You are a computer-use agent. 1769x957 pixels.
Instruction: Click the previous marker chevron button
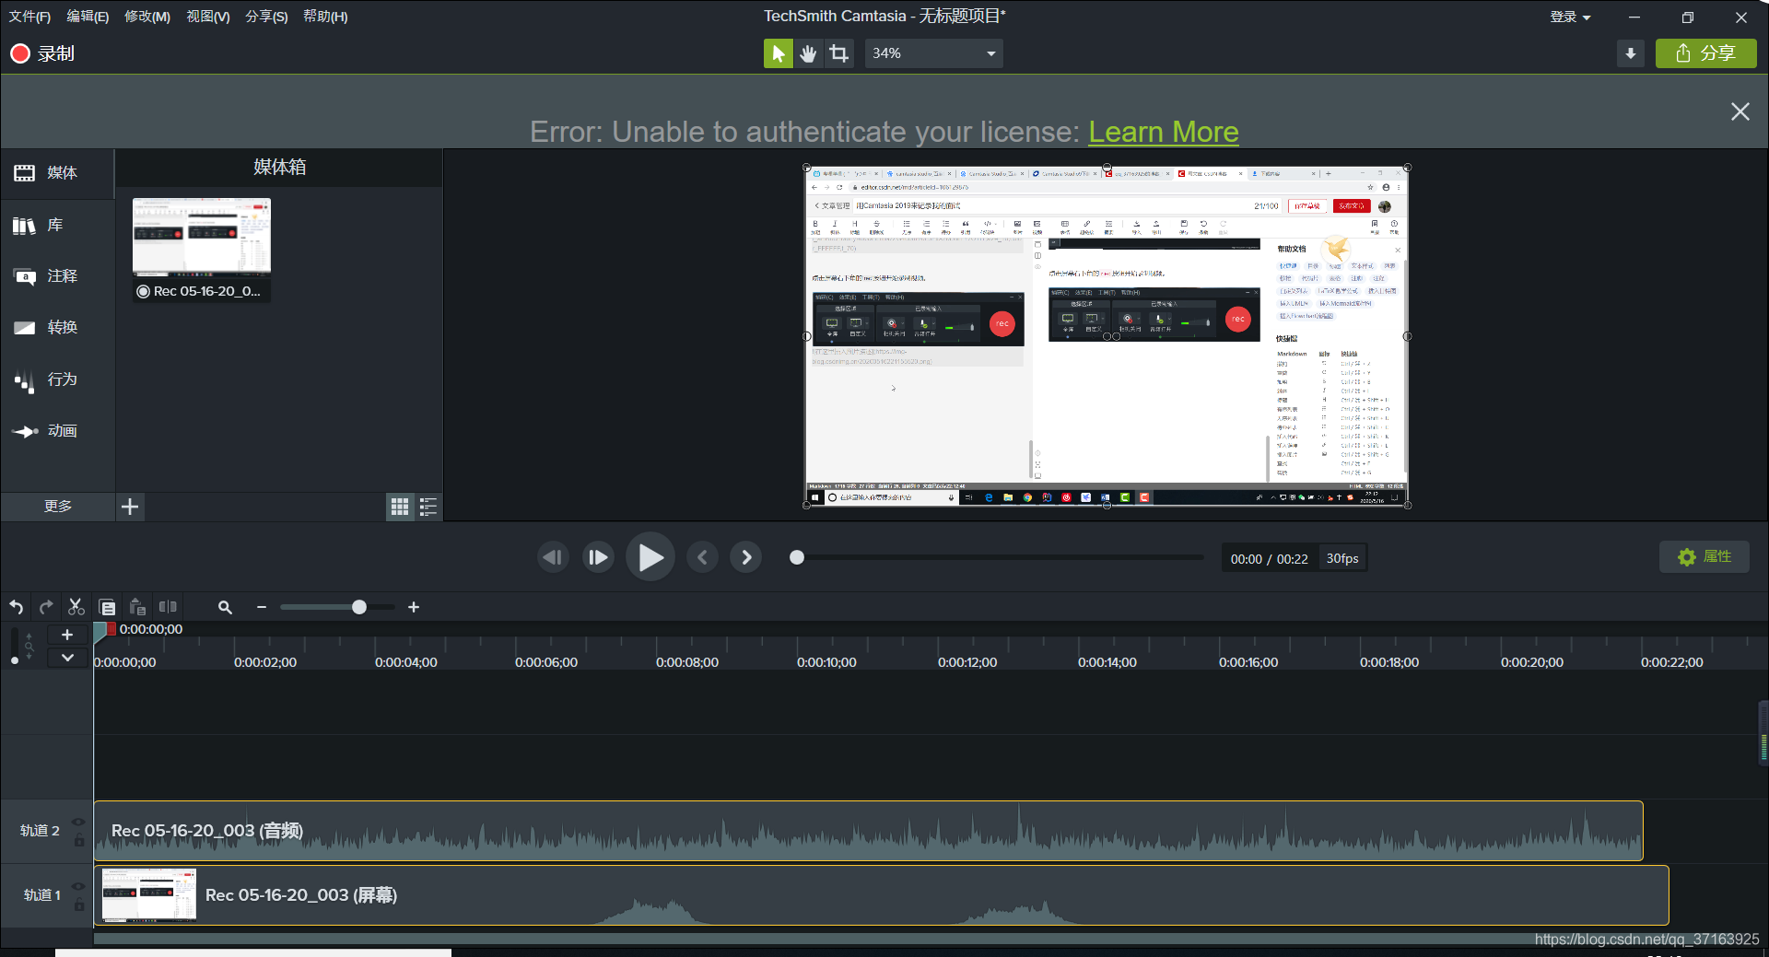(702, 557)
